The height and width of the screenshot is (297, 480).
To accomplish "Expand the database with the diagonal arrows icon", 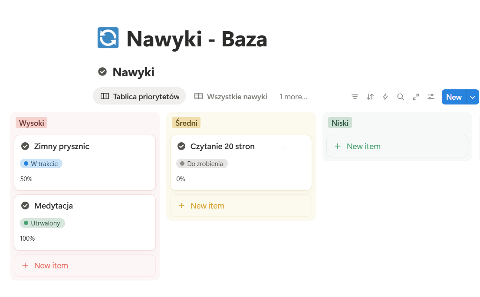I will point(416,97).
